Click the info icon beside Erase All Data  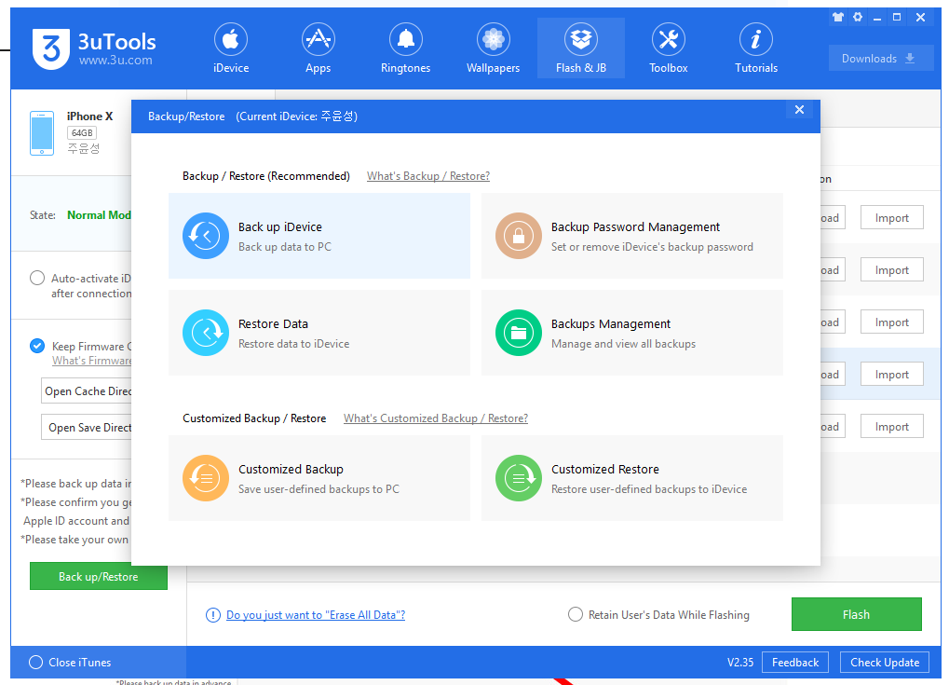click(x=213, y=615)
